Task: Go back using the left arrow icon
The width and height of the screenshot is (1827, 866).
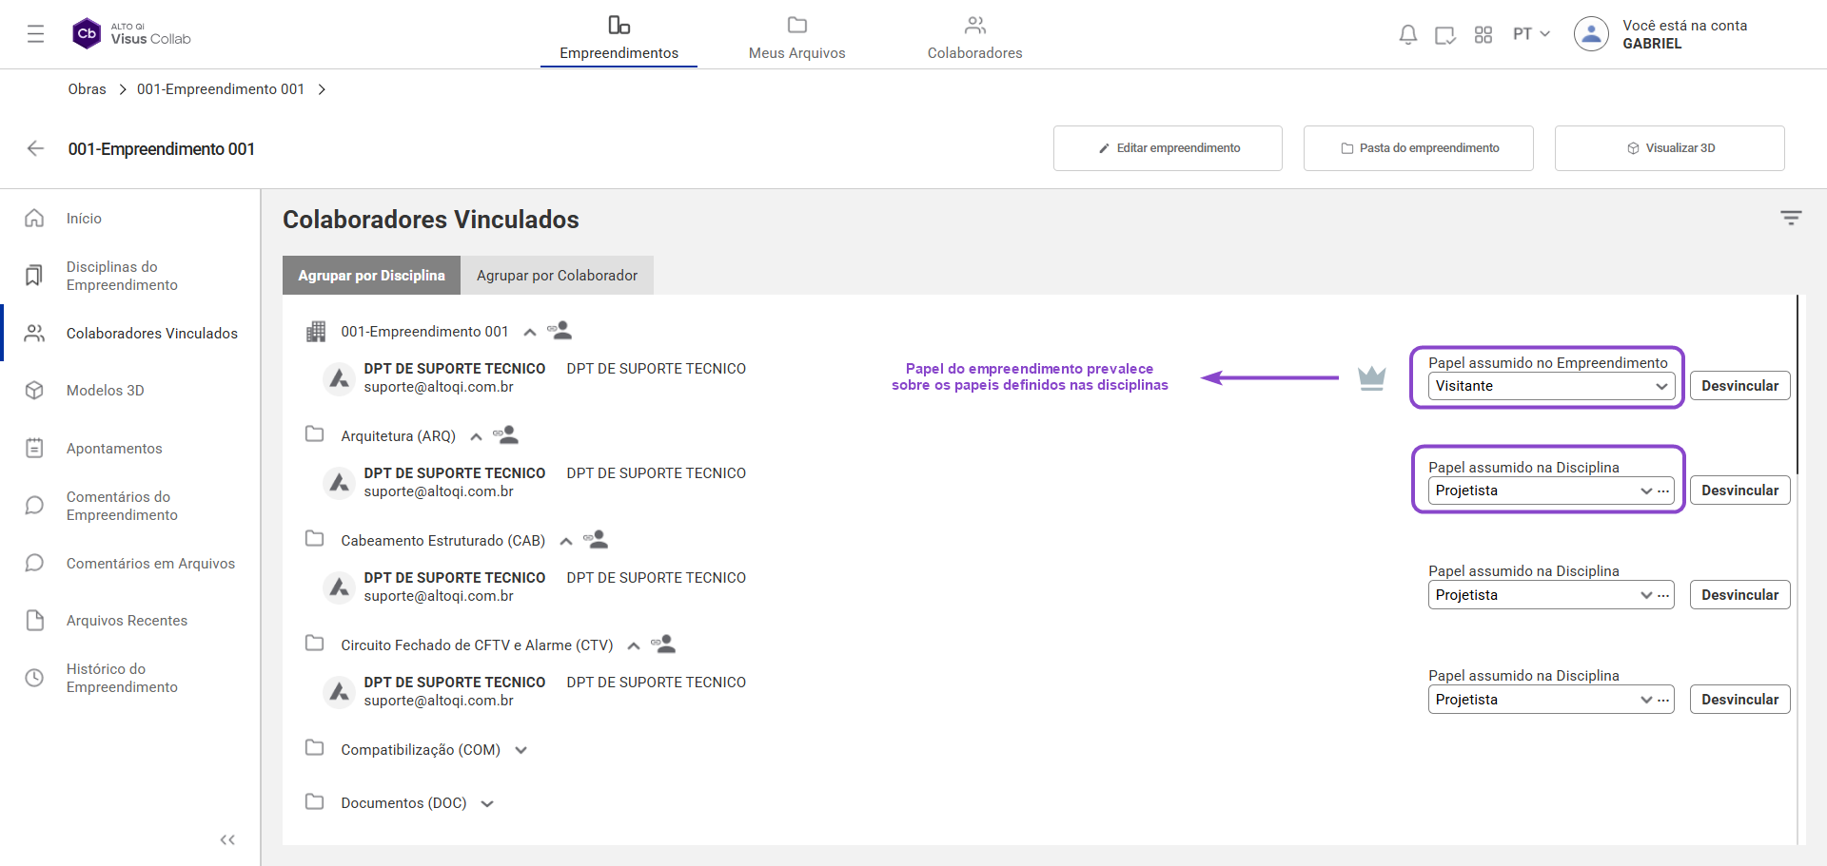Action: coord(36,148)
